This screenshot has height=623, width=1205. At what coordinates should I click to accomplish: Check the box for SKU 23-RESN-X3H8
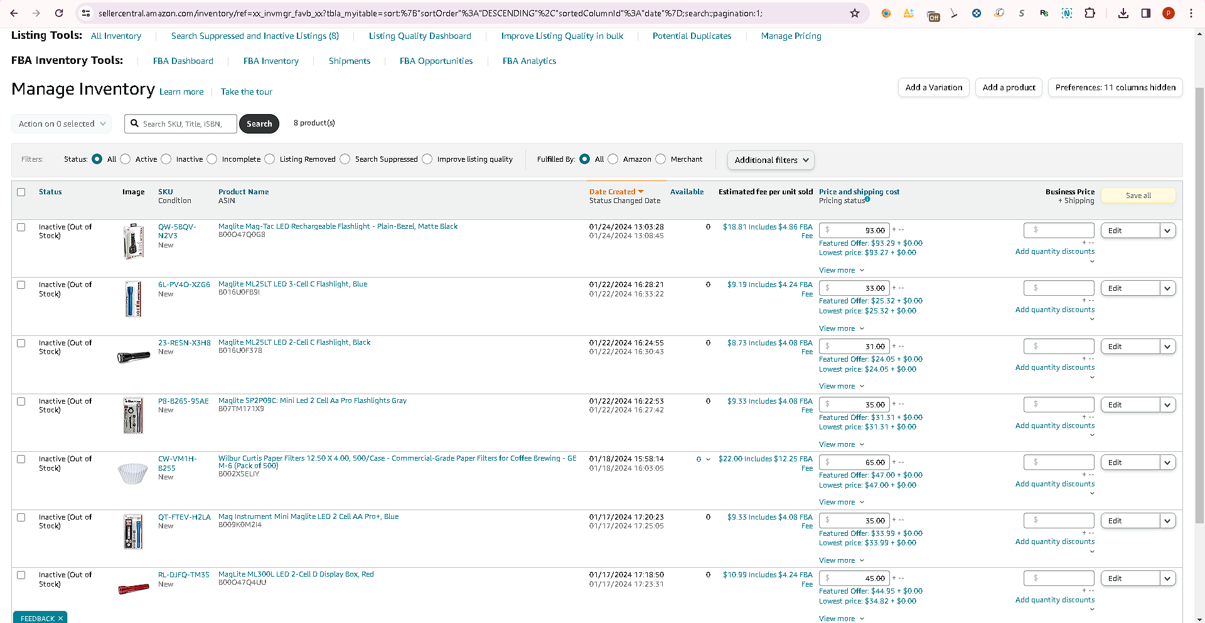click(x=21, y=343)
